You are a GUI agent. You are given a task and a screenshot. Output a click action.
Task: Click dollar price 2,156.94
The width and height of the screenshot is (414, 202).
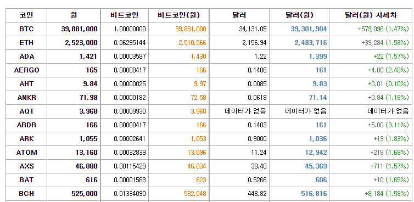point(254,43)
